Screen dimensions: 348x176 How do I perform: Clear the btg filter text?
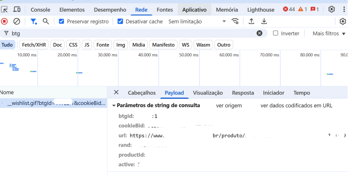tap(259, 33)
